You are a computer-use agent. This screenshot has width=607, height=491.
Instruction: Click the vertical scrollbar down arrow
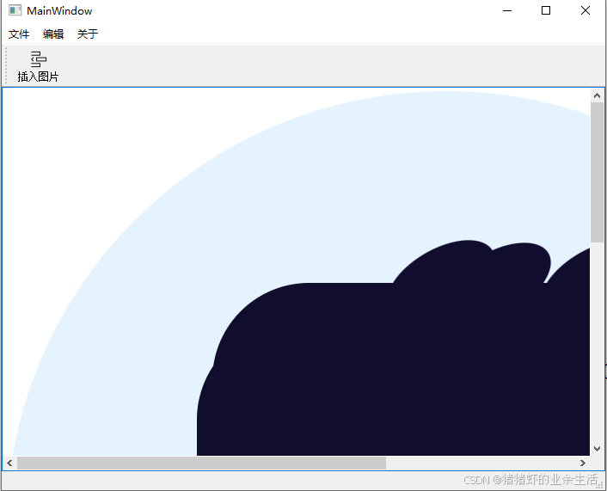click(597, 449)
